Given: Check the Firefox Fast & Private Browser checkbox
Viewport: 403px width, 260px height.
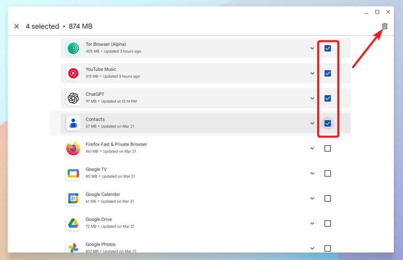Looking at the screenshot, I should click(328, 148).
